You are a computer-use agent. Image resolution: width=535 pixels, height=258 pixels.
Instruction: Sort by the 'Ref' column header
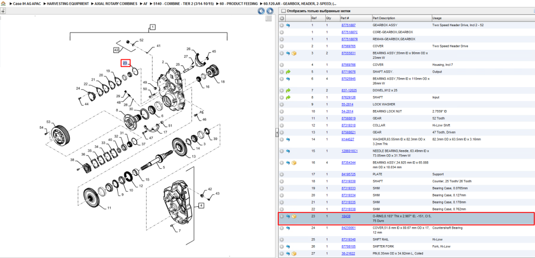pyautogui.click(x=317, y=18)
